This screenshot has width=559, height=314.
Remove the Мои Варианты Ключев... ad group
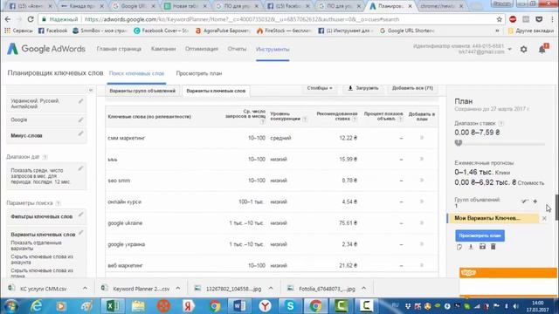click(544, 218)
